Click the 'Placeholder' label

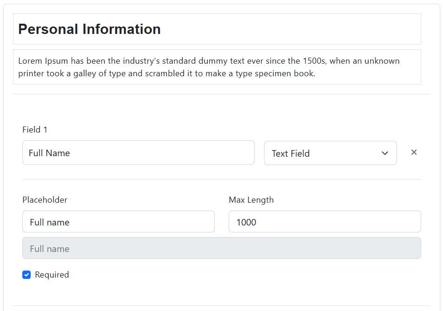click(45, 200)
